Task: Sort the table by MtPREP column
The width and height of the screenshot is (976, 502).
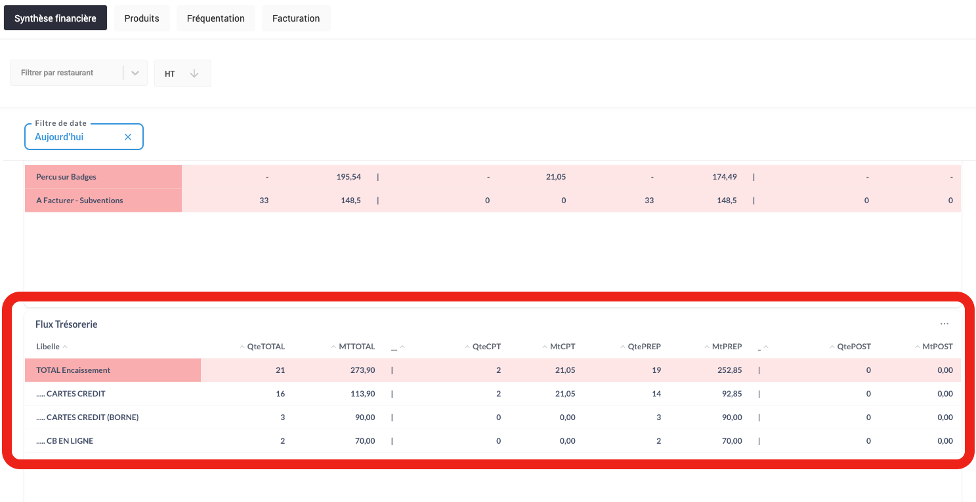Action: 726,347
